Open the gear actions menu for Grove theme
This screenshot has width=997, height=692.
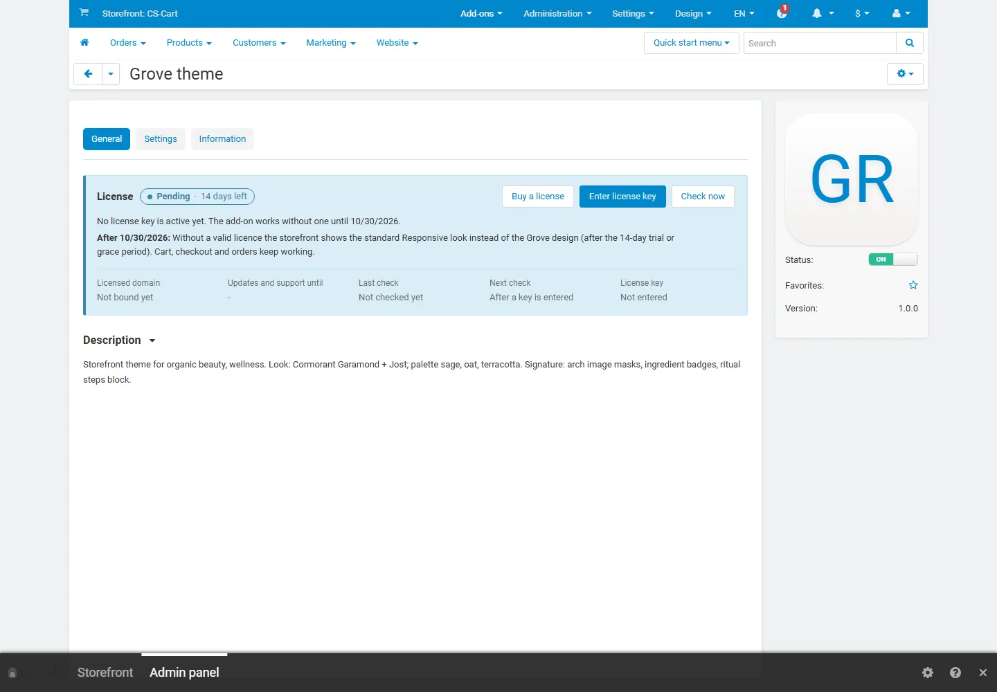[x=905, y=74]
